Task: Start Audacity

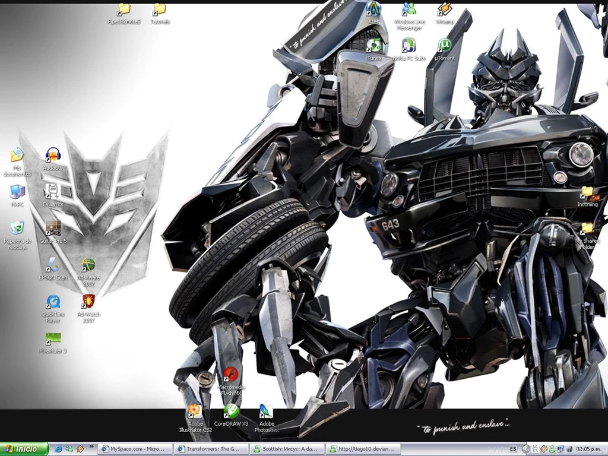Action: click(x=52, y=156)
